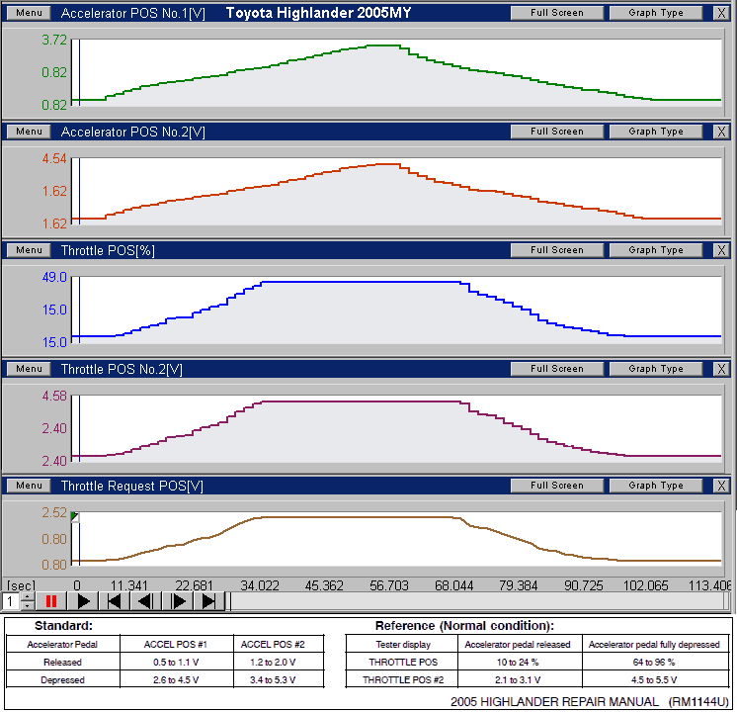Image resolution: width=737 pixels, height=713 pixels.
Task: Open Menu for Throttle POS[%] graph
Action: click(29, 250)
